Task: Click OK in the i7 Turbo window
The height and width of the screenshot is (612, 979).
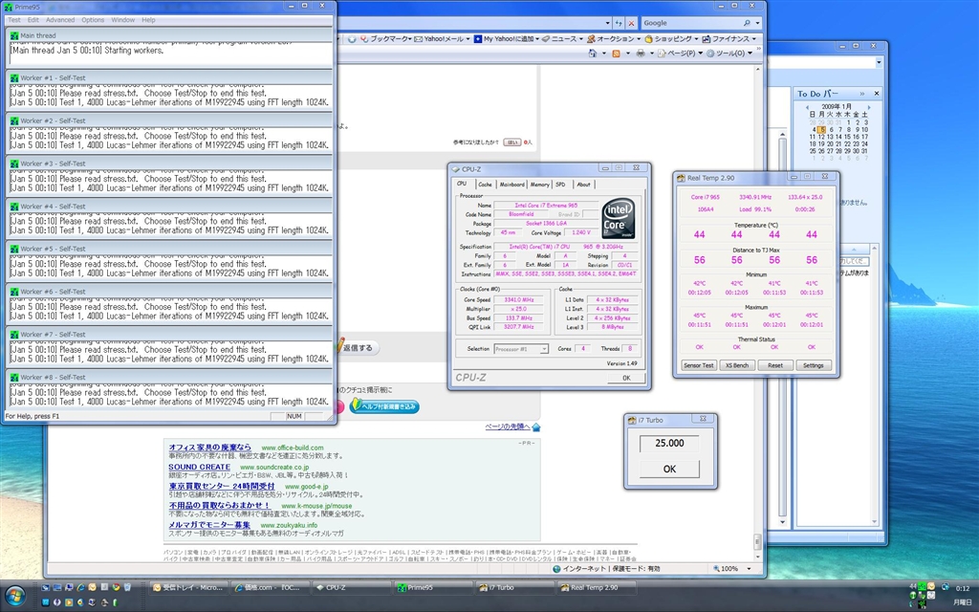Action: 669,469
